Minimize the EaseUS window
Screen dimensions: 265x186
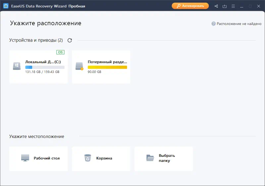pyautogui.click(x=242, y=6)
